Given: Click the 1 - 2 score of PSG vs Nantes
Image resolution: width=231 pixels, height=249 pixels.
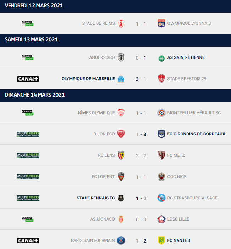Looking at the screenshot, I should point(141,240).
